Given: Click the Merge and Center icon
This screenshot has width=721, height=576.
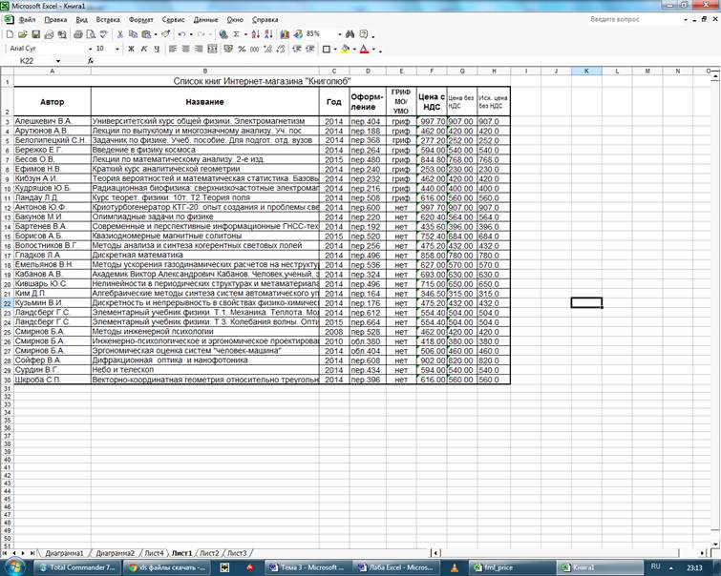Looking at the screenshot, I should (x=213, y=49).
